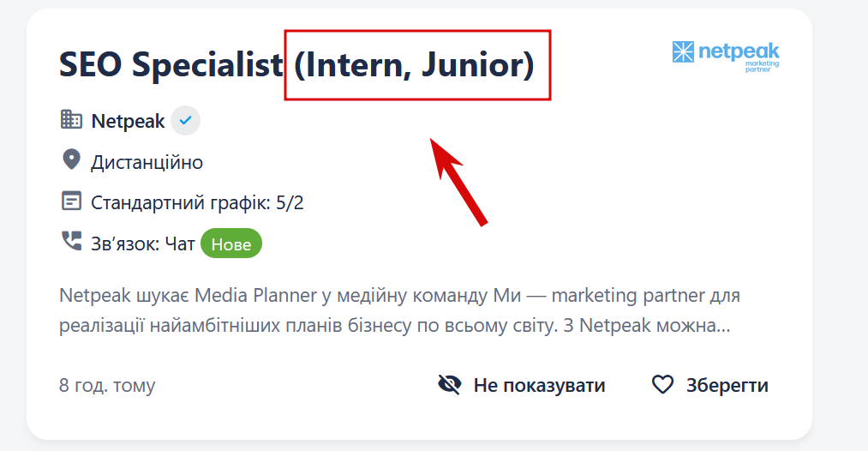Screen dimensions: 868x451
Task: Click the crossed-out eye hide icon
Action: (x=450, y=384)
